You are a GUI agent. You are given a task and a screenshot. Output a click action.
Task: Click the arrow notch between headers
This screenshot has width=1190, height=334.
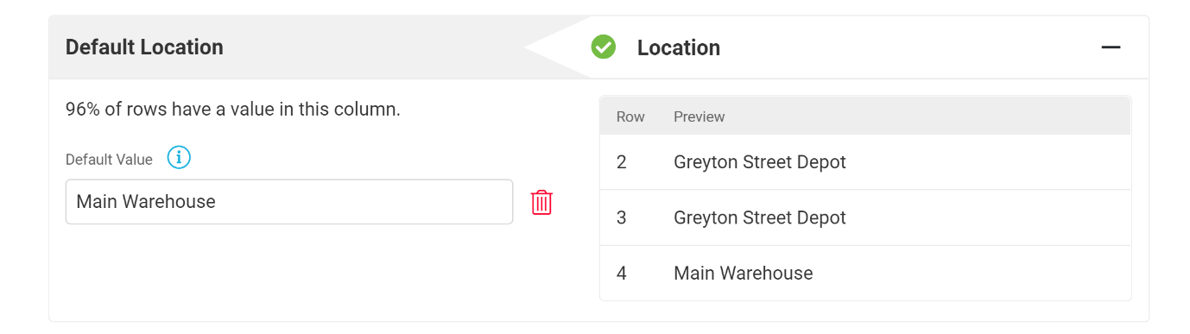tap(557, 47)
